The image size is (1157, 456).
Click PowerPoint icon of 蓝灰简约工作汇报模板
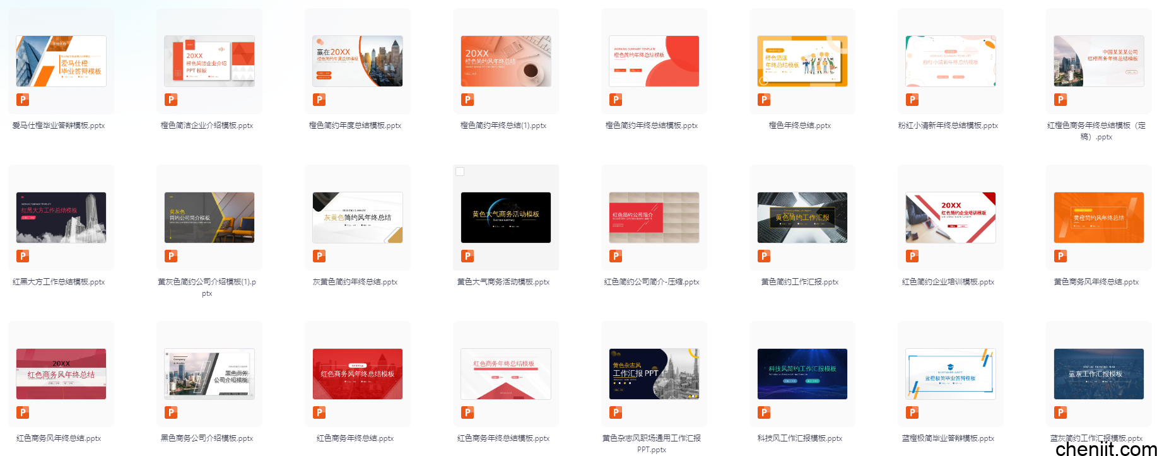[x=1060, y=412]
